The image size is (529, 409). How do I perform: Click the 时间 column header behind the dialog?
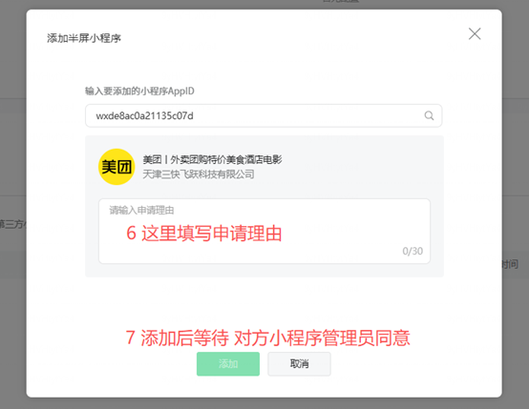[510, 264]
